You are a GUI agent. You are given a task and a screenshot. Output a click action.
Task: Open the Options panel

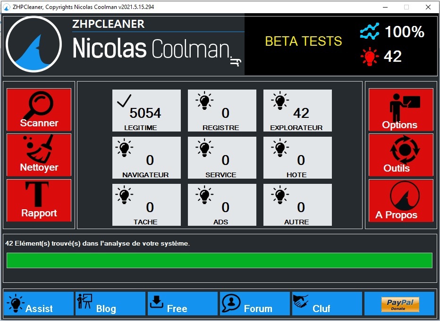pyautogui.click(x=401, y=109)
